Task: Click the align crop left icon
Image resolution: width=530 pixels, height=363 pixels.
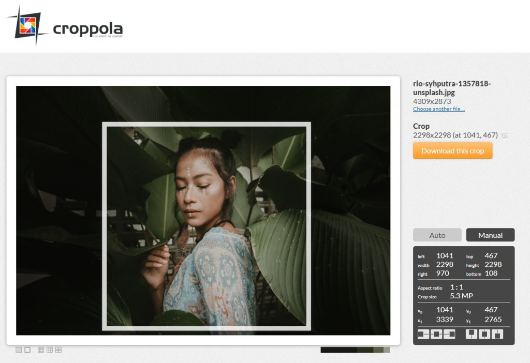Action: (x=423, y=334)
